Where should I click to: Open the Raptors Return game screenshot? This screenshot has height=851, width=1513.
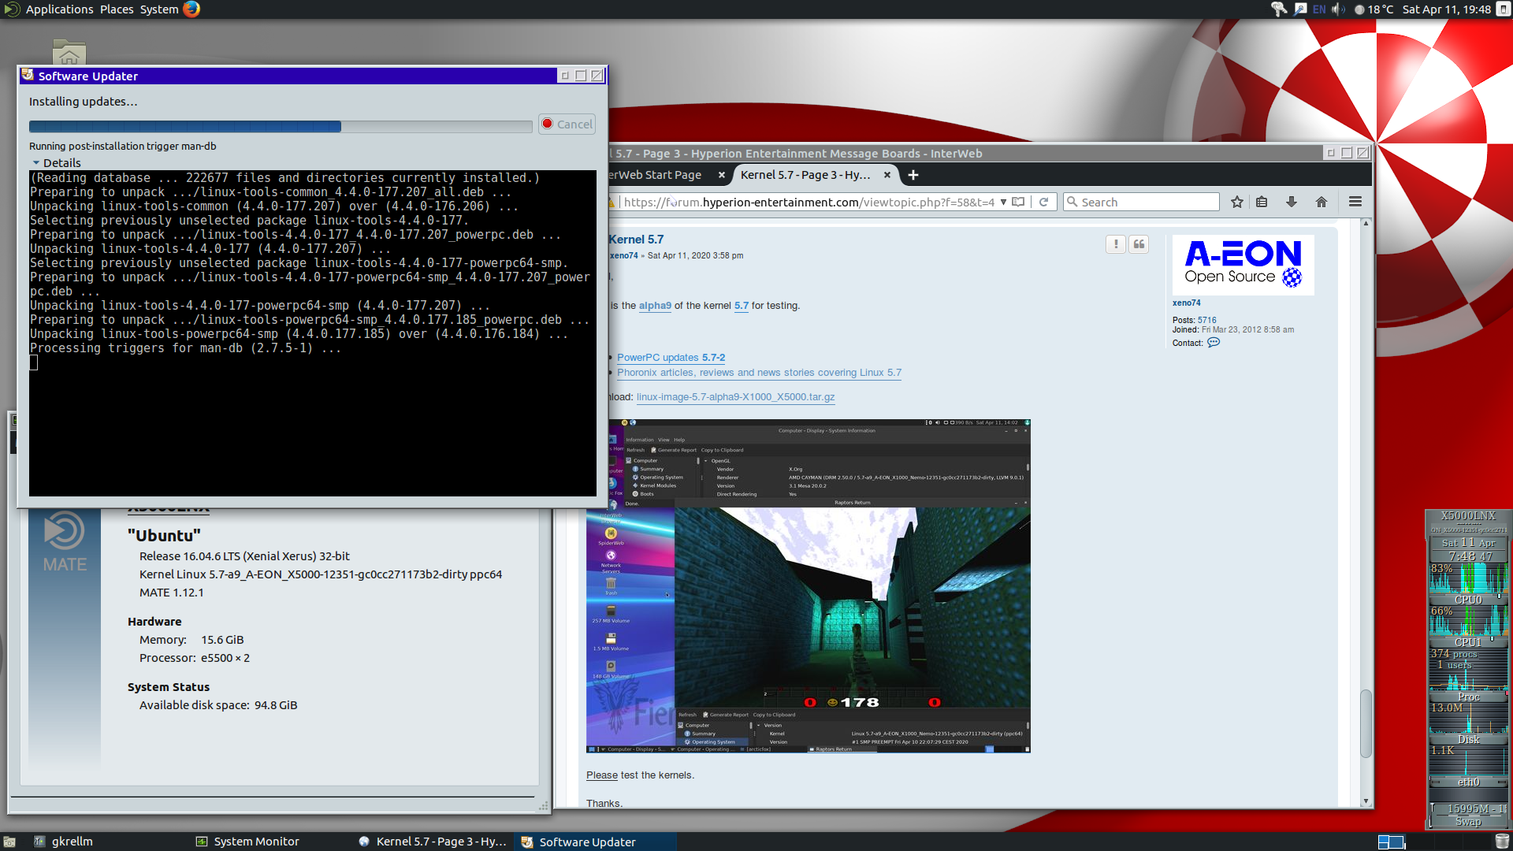(x=809, y=586)
